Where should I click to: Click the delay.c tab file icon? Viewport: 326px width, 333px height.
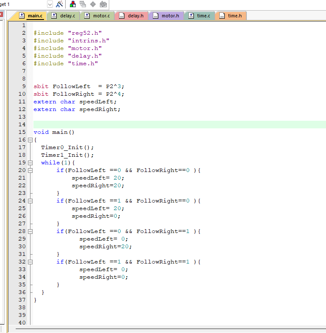pyautogui.click(x=54, y=16)
